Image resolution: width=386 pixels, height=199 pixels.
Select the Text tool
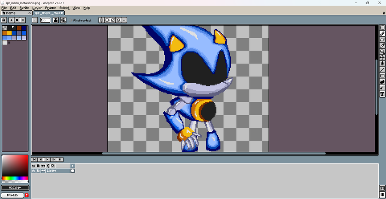pyautogui.click(x=382, y=94)
